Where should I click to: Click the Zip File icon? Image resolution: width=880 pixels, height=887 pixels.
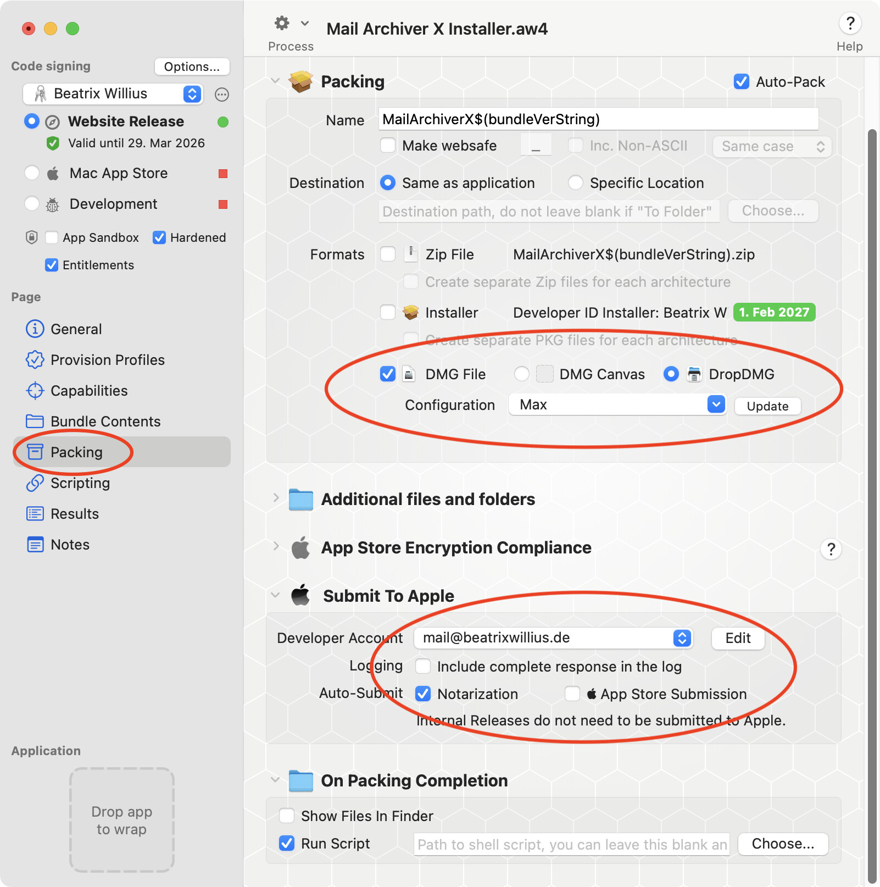click(410, 254)
